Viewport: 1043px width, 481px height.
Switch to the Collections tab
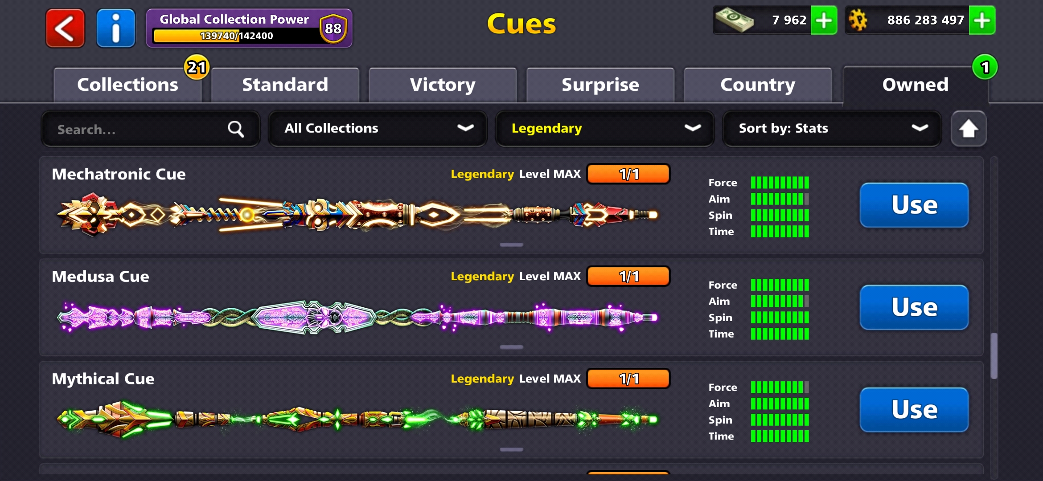[x=127, y=85]
